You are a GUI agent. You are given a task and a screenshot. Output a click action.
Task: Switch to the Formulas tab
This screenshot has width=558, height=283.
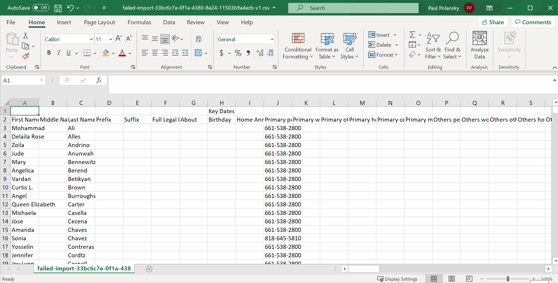(x=139, y=22)
